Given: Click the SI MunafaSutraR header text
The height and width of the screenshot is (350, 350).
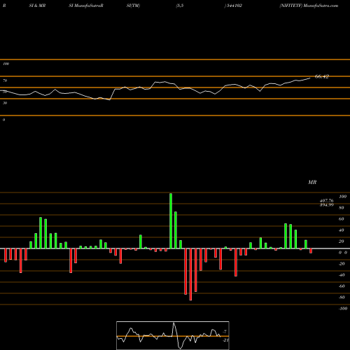Looking at the screenshot, I should [86, 6].
